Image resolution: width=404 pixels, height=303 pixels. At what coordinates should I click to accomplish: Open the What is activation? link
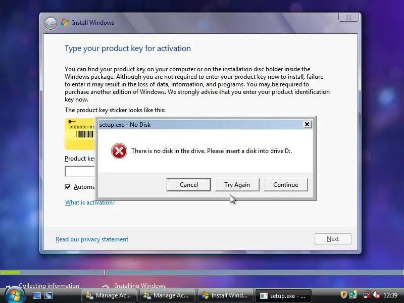click(x=90, y=203)
